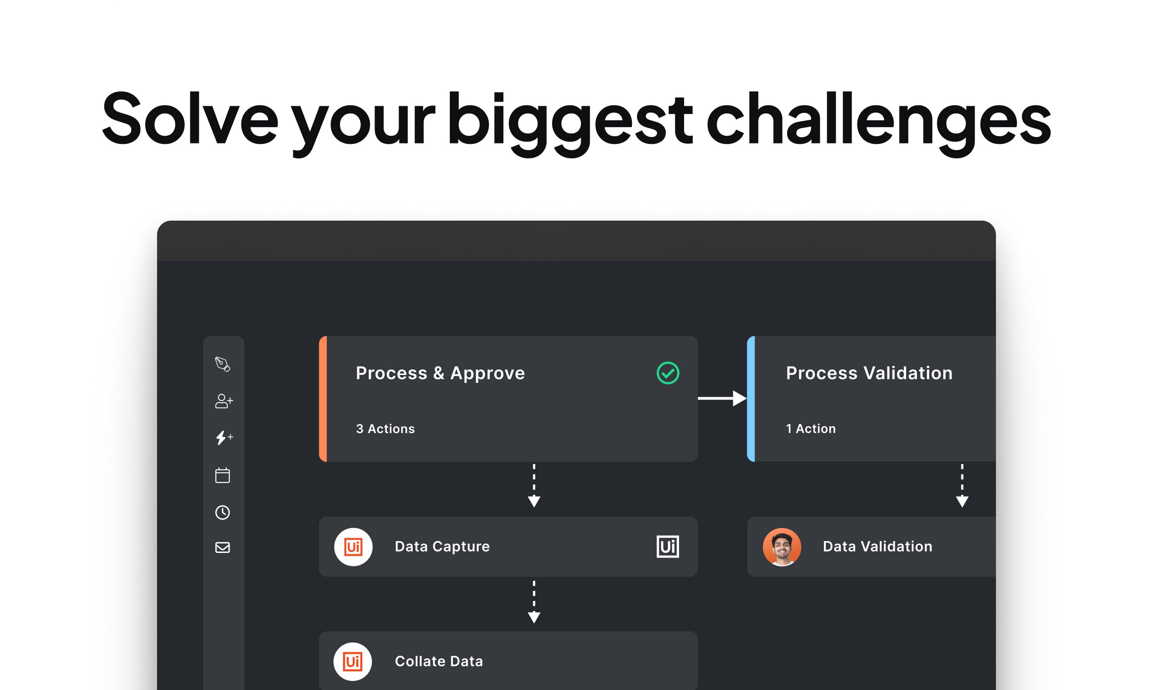This screenshot has height=690, width=1153.
Task: Click the add automation lightning icon
Action: (x=224, y=438)
